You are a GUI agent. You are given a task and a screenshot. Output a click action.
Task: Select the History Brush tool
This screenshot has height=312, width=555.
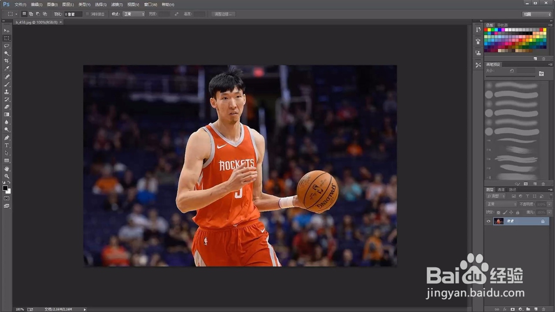click(6, 99)
